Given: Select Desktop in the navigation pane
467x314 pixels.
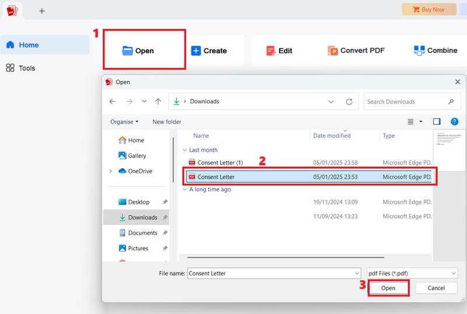Looking at the screenshot, I should tap(134, 202).
